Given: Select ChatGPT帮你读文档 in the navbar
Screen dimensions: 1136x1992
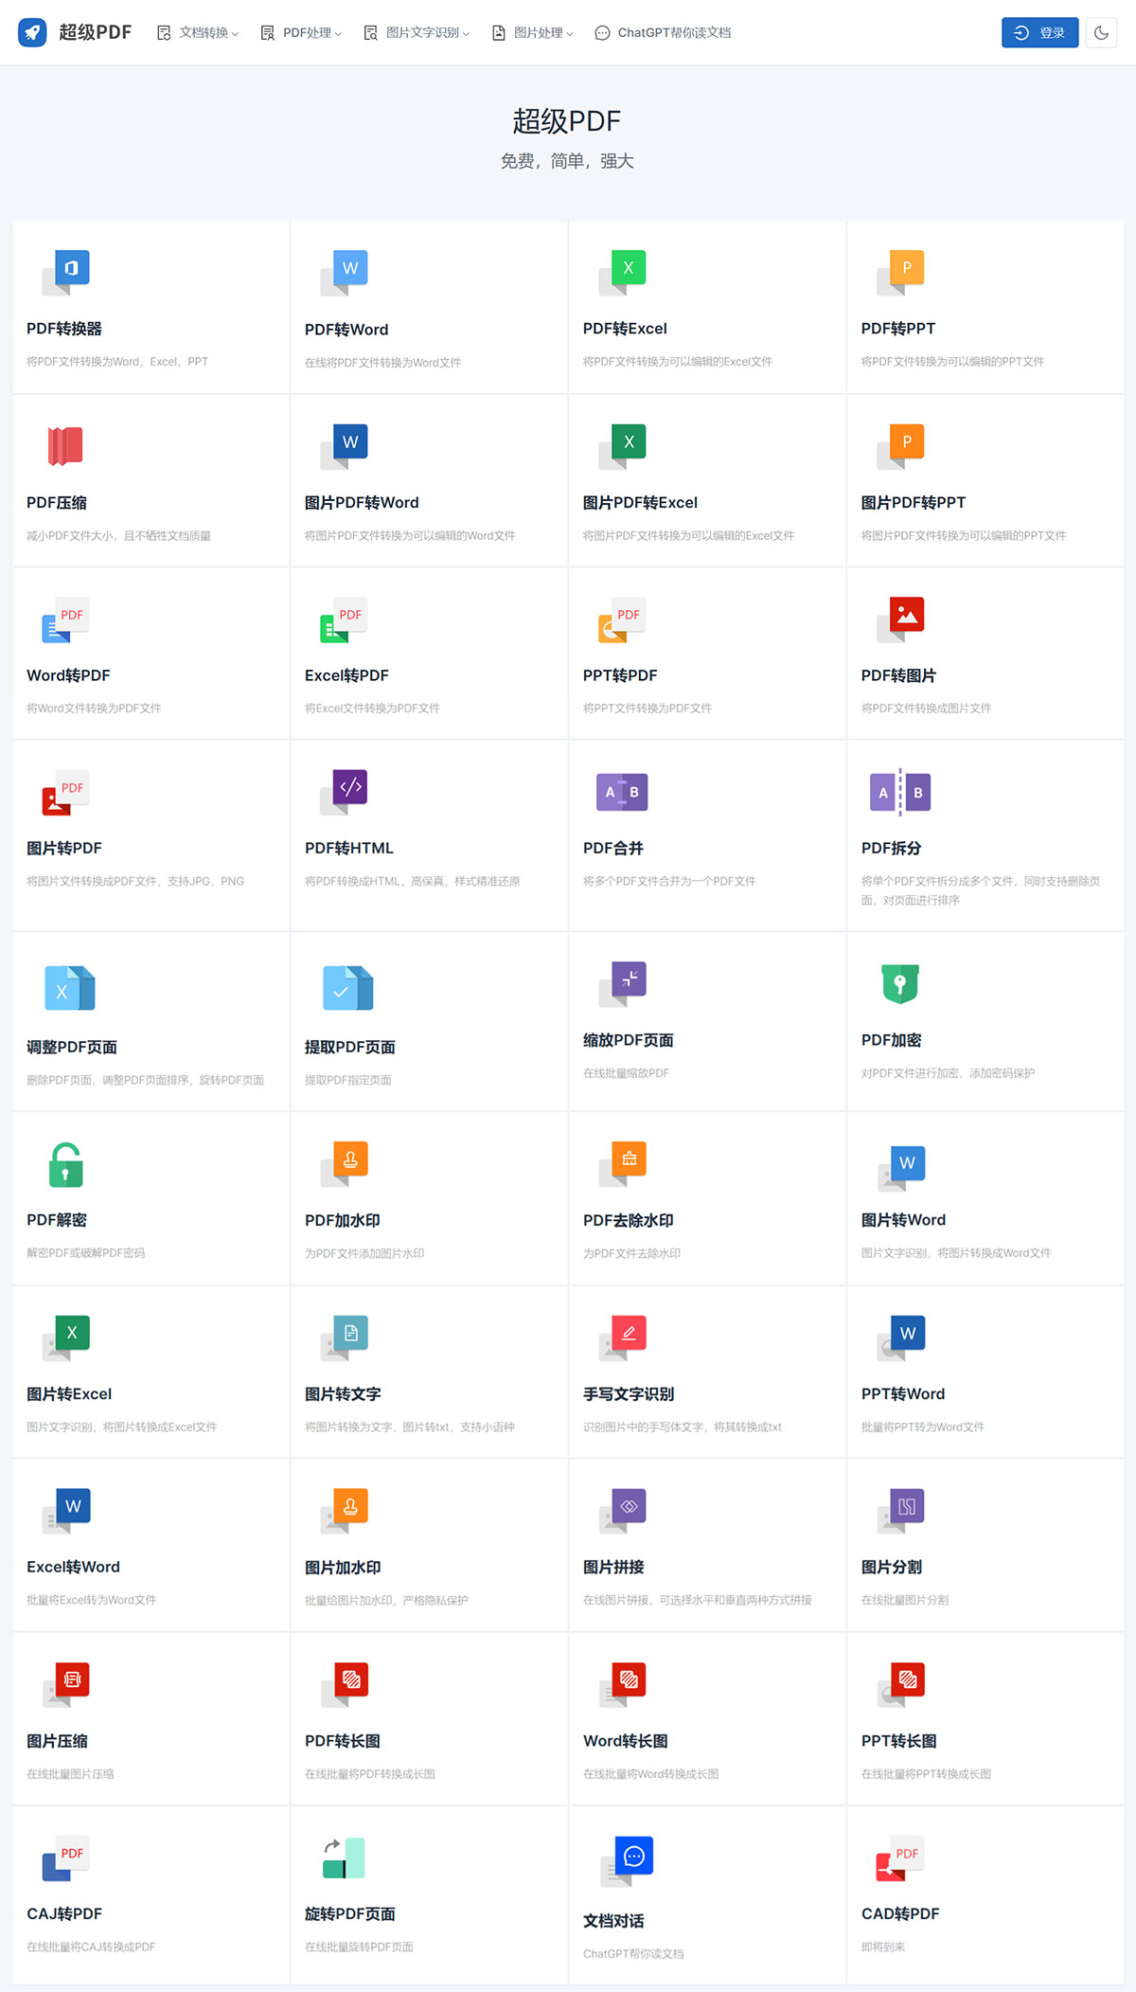Looking at the screenshot, I should (x=663, y=33).
